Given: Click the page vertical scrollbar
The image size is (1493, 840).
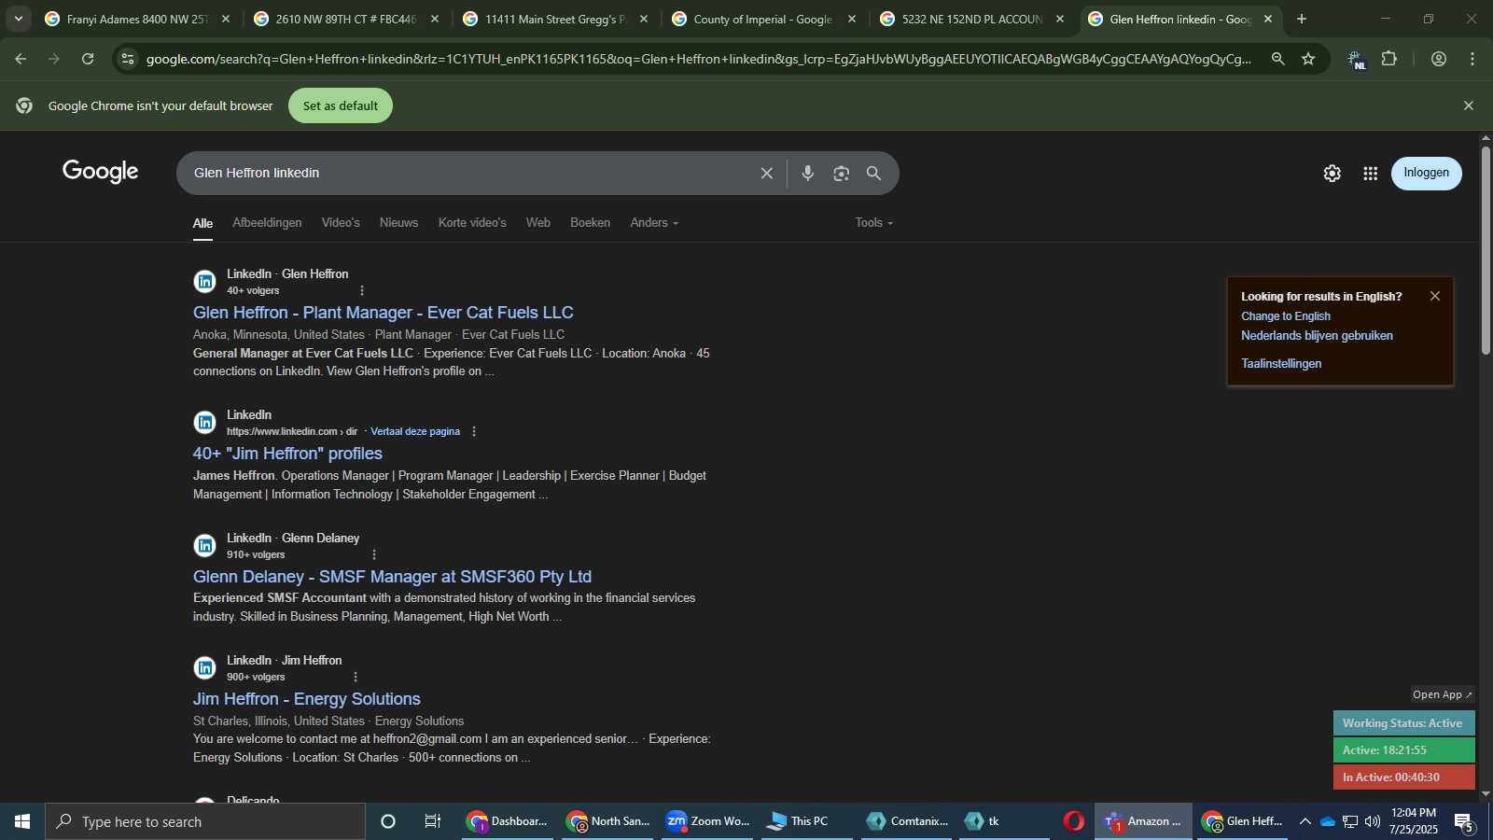Looking at the screenshot, I should 1486,250.
